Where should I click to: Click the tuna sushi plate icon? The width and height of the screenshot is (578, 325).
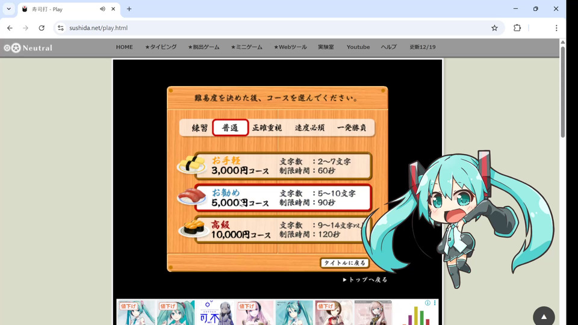pyautogui.click(x=191, y=196)
